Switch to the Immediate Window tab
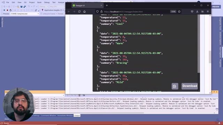The height and width of the screenshot is (125, 223). point(65,116)
